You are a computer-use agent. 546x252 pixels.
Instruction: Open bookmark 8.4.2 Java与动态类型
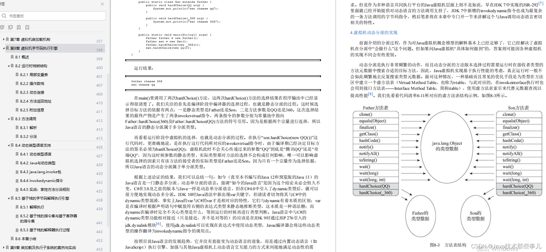tap(38, 163)
